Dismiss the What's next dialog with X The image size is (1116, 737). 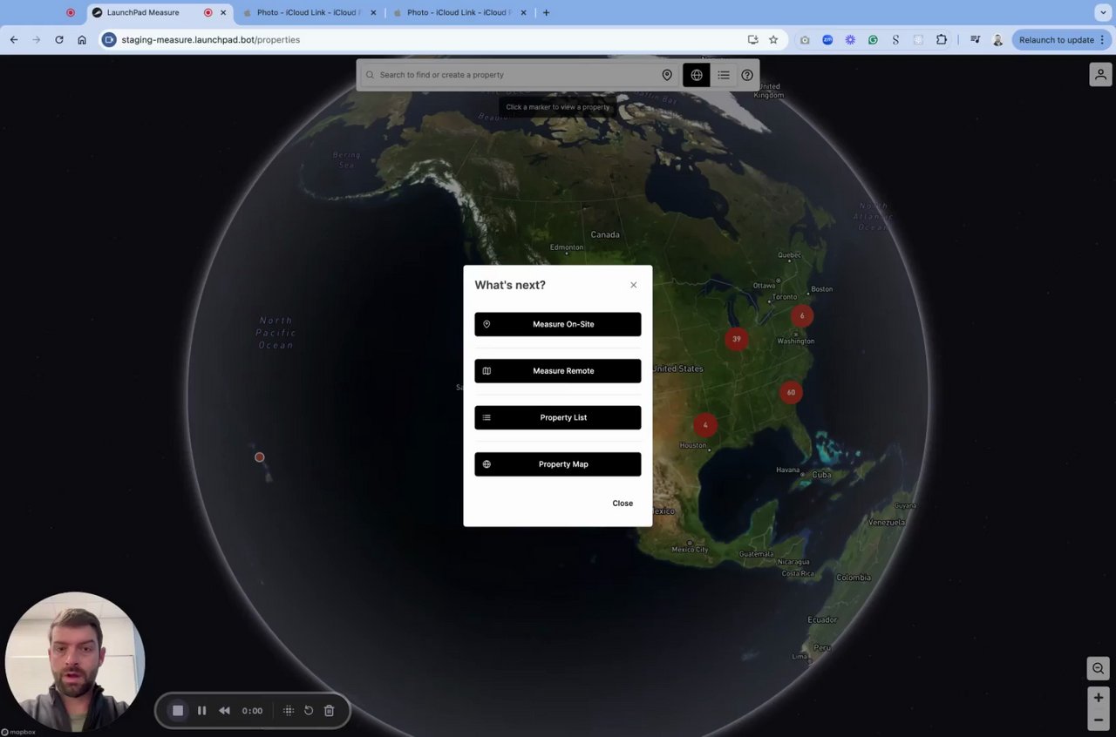coord(634,285)
